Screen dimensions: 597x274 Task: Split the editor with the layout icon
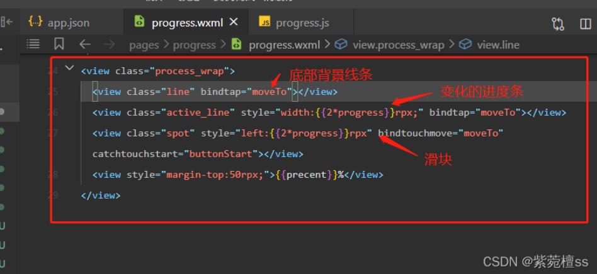[585, 23]
